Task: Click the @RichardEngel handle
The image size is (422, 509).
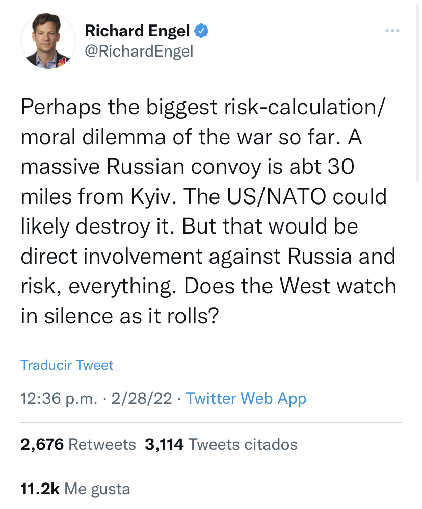Action: (x=139, y=52)
